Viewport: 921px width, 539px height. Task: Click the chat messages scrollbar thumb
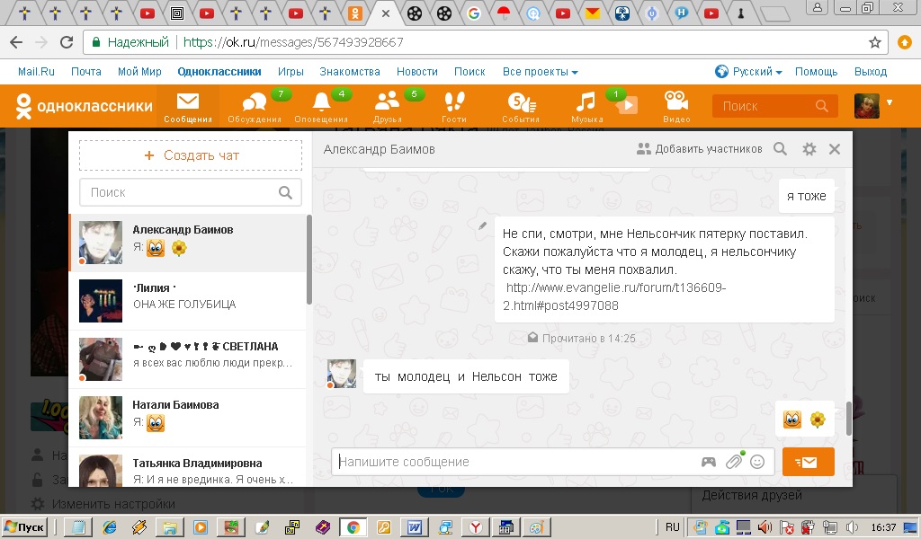tap(847, 418)
